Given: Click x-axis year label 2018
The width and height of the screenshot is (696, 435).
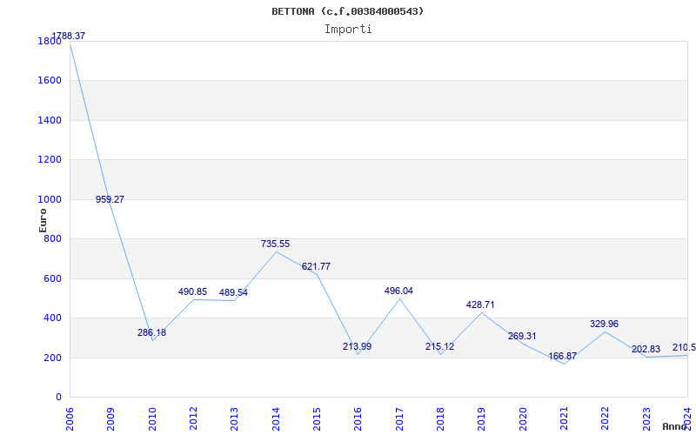Looking at the screenshot, I should (440, 418).
